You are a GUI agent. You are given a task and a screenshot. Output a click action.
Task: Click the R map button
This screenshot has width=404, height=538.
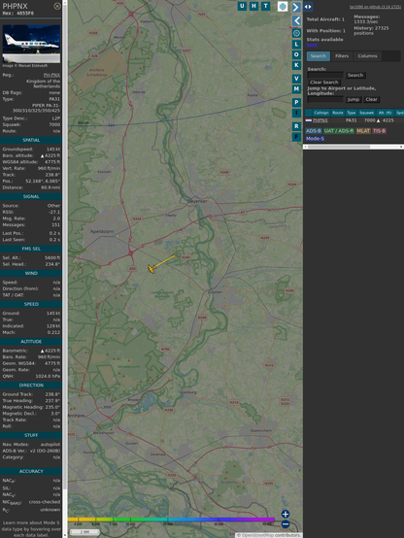296,126
